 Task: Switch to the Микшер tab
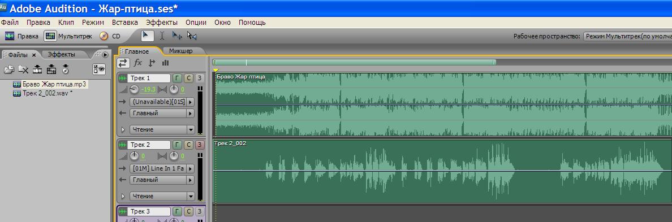pos(181,51)
